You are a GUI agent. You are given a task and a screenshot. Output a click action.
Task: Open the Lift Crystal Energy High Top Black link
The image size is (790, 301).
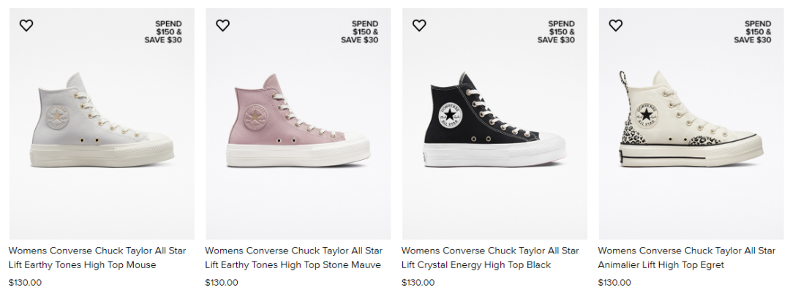click(x=490, y=258)
